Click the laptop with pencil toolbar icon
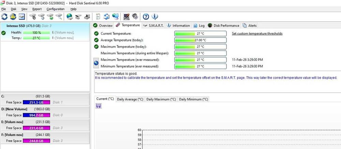Image resolution: width=341 pixels, height=149 pixels. (127, 16)
